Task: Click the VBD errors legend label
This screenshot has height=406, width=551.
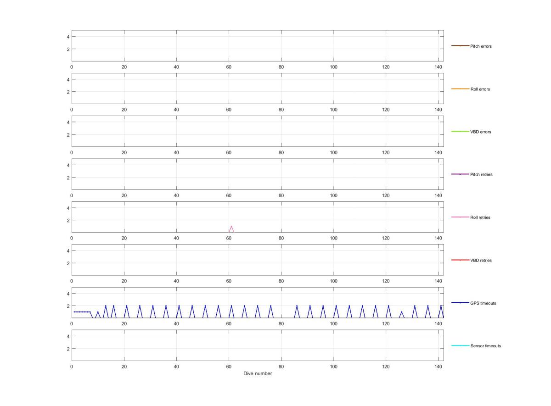Action: pos(480,132)
